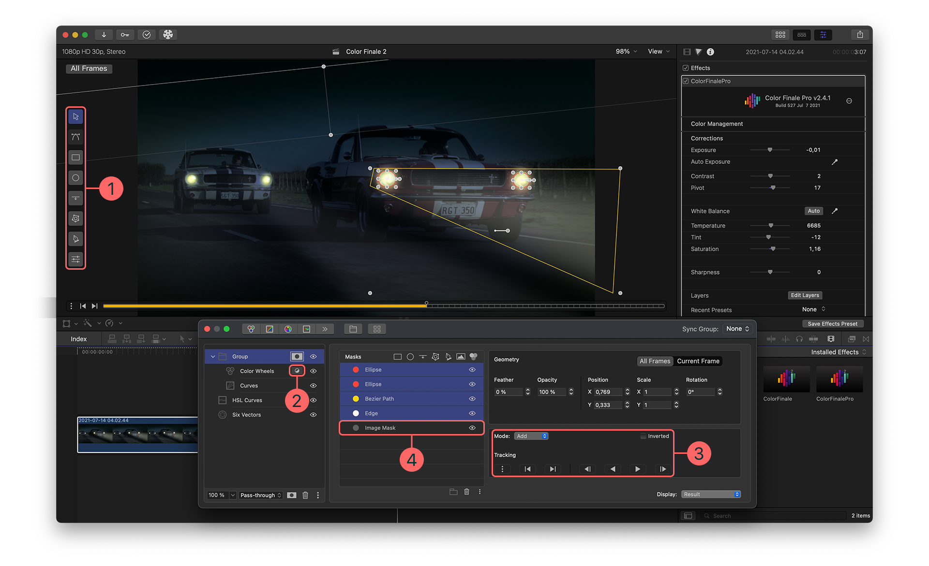
Task: Open the grid view button in toolbar
Action: (x=377, y=329)
